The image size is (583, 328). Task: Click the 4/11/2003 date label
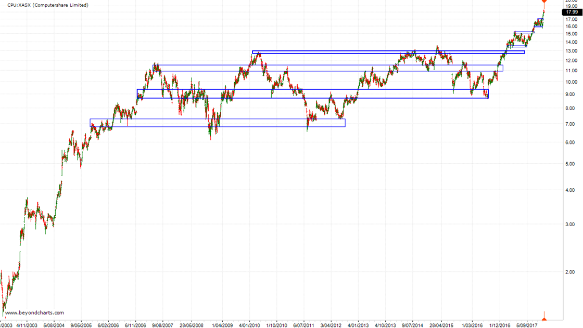point(26,324)
